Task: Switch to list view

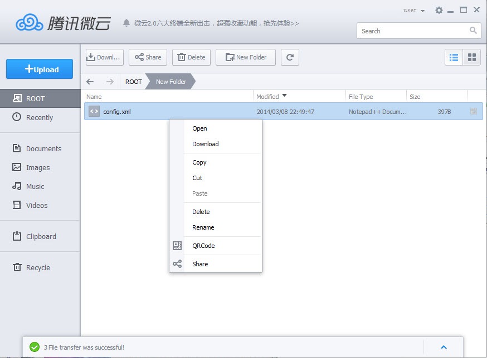Action: (454, 57)
